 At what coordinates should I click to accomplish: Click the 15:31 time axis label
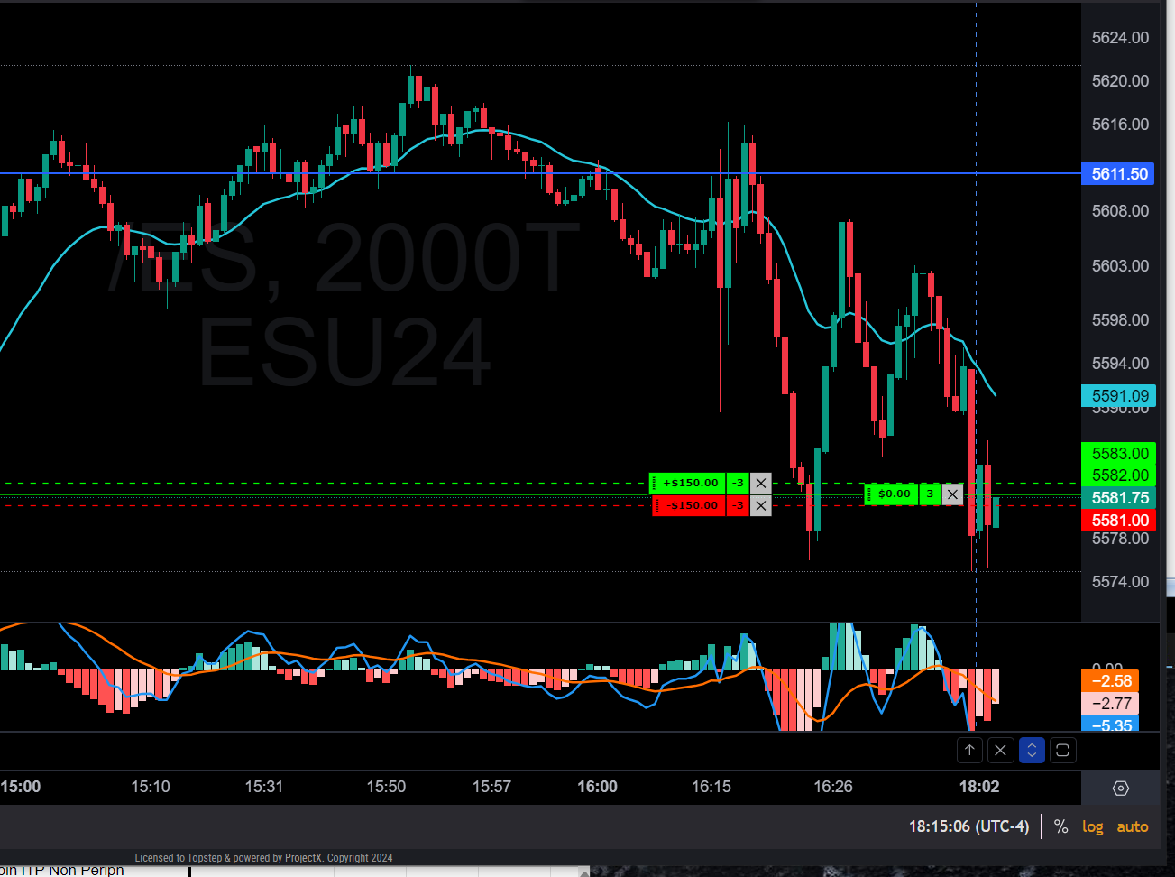[264, 787]
